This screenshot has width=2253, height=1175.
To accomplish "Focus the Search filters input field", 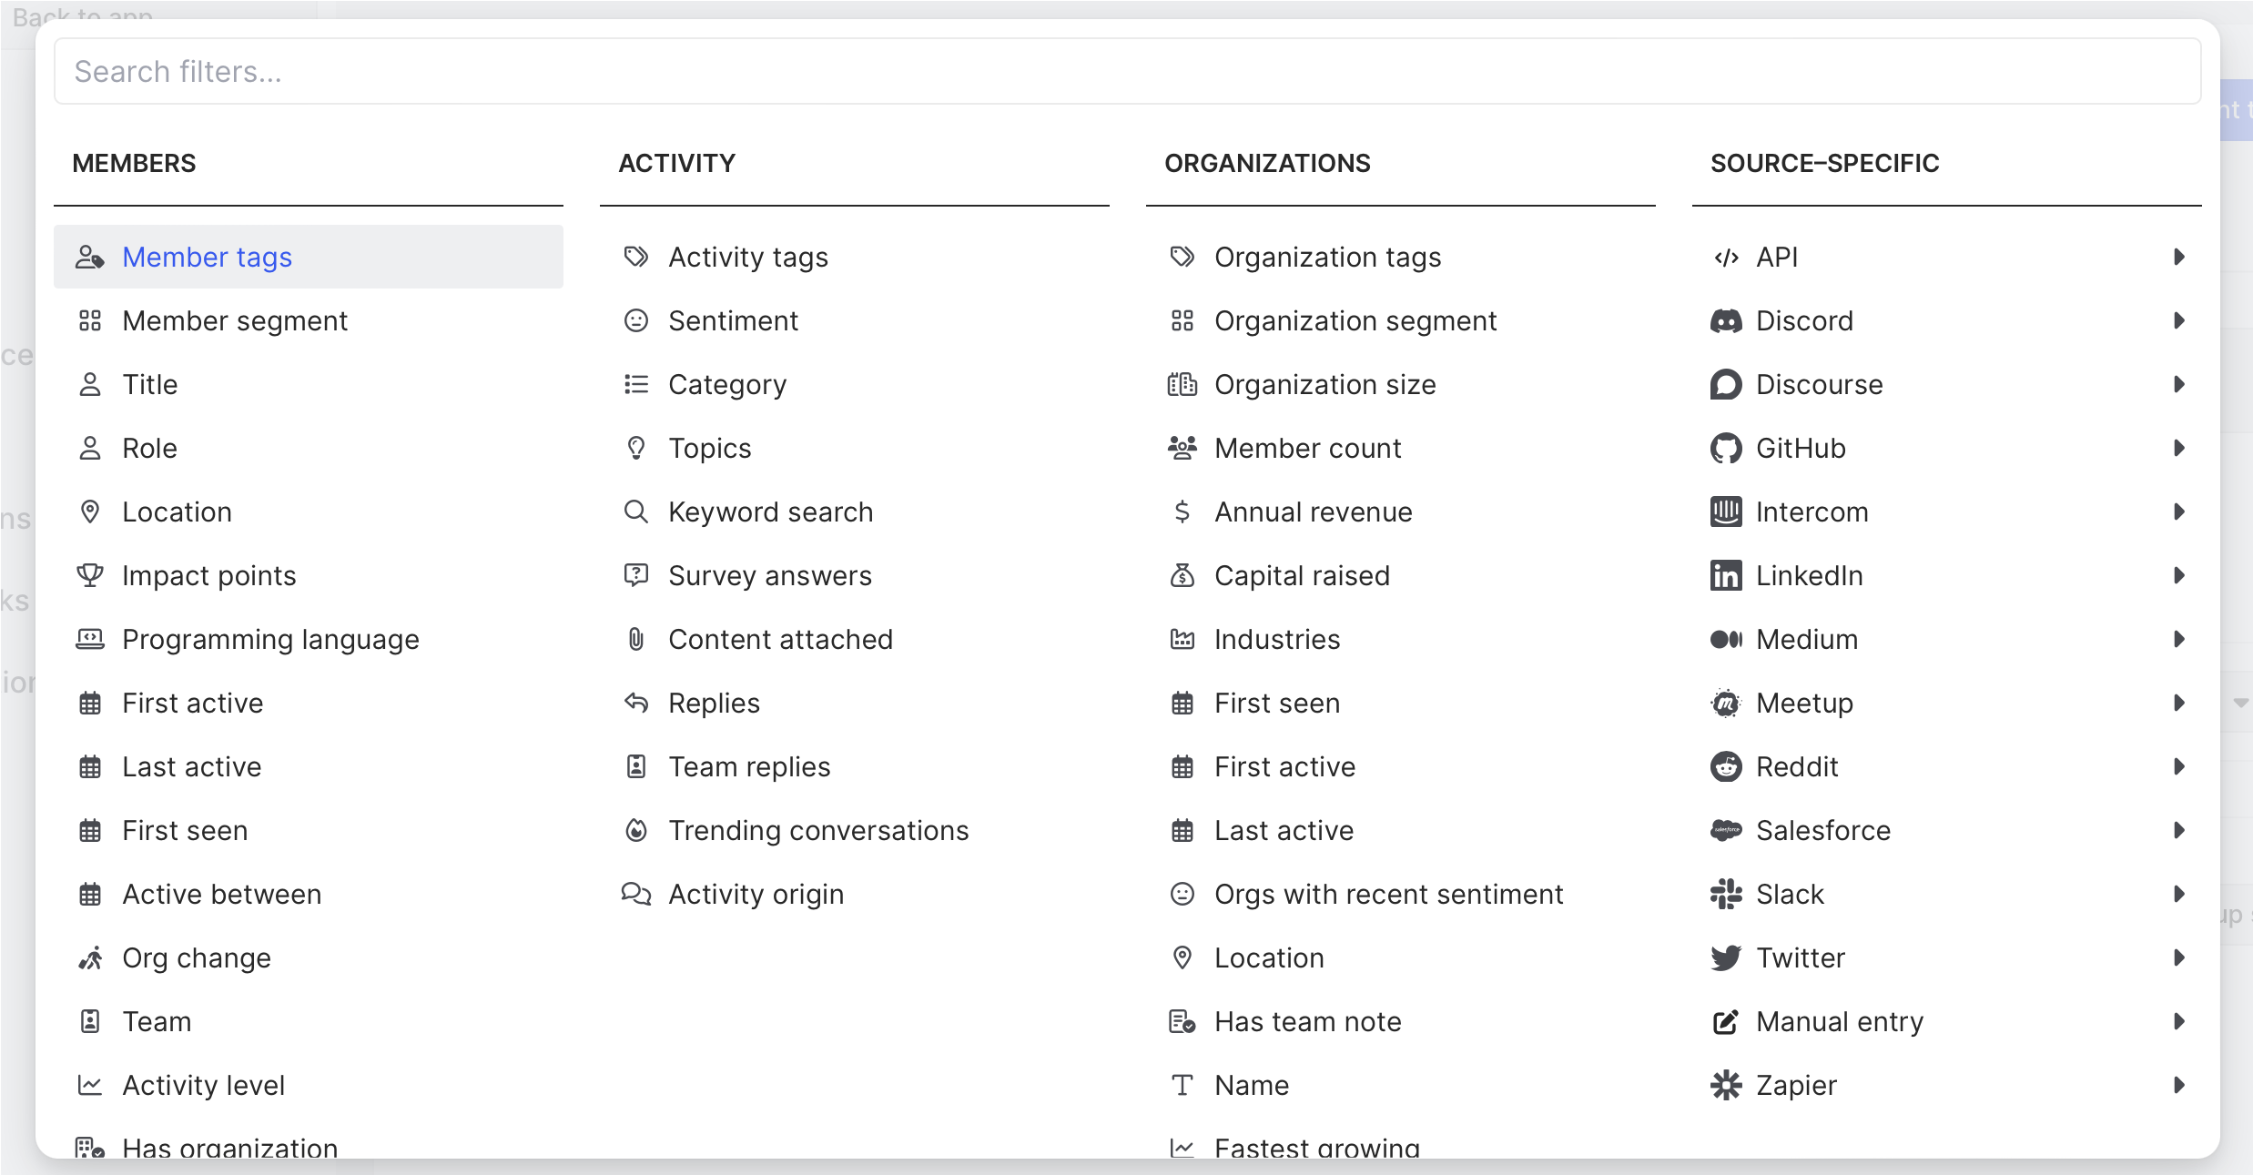I will click(1127, 71).
